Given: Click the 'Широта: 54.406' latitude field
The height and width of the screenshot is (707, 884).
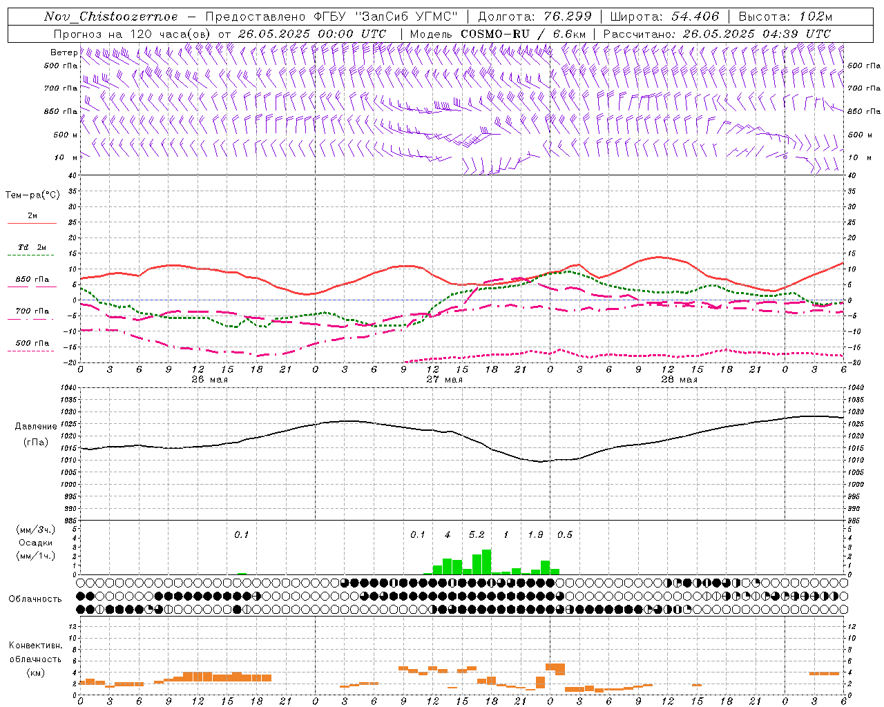Looking at the screenshot, I should [664, 17].
